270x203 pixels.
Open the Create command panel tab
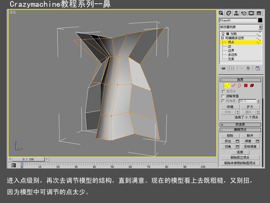pyautogui.click(x=221, y=13)
